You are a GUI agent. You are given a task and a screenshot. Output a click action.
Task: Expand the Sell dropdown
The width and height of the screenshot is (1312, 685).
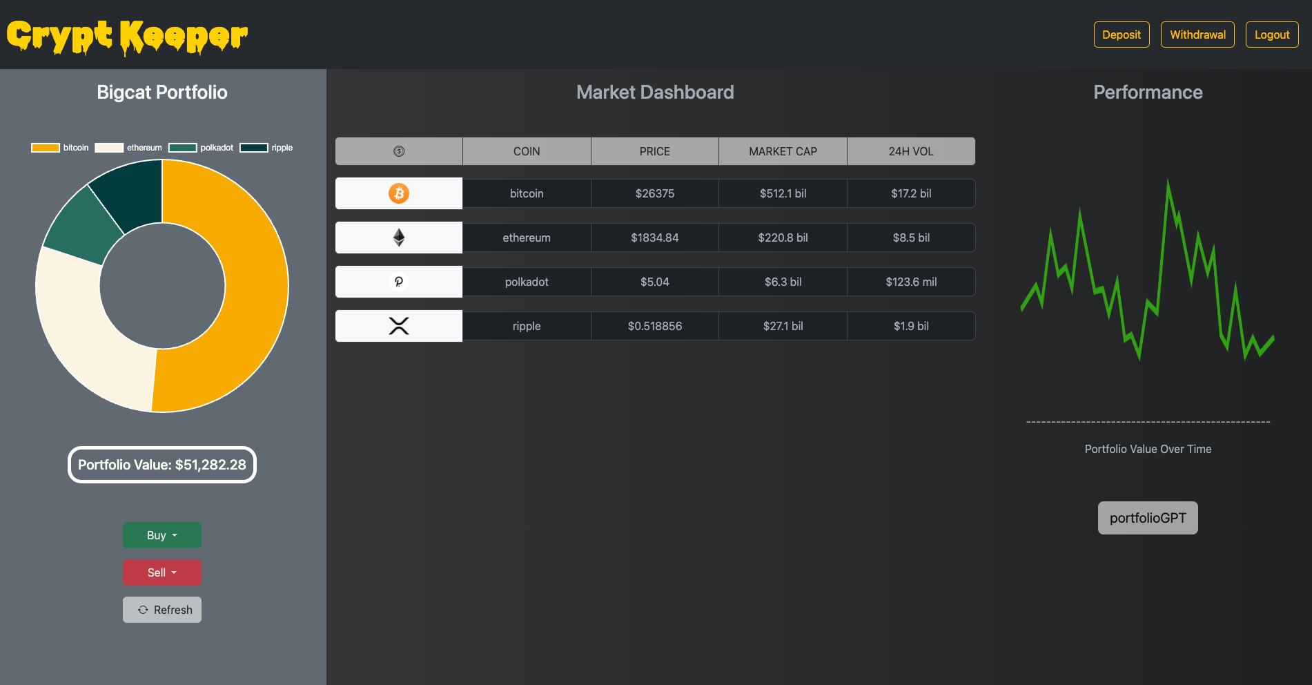pyautogui.click(x=161, y=572)
